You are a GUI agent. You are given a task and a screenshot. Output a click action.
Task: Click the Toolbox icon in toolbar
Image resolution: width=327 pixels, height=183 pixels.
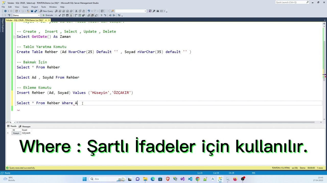(158, 11)
